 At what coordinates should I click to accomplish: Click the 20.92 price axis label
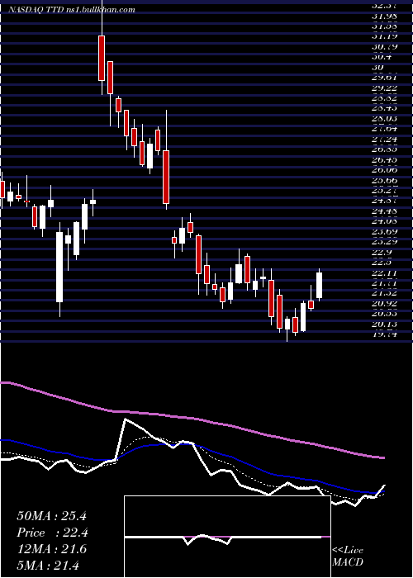(384, 303)
